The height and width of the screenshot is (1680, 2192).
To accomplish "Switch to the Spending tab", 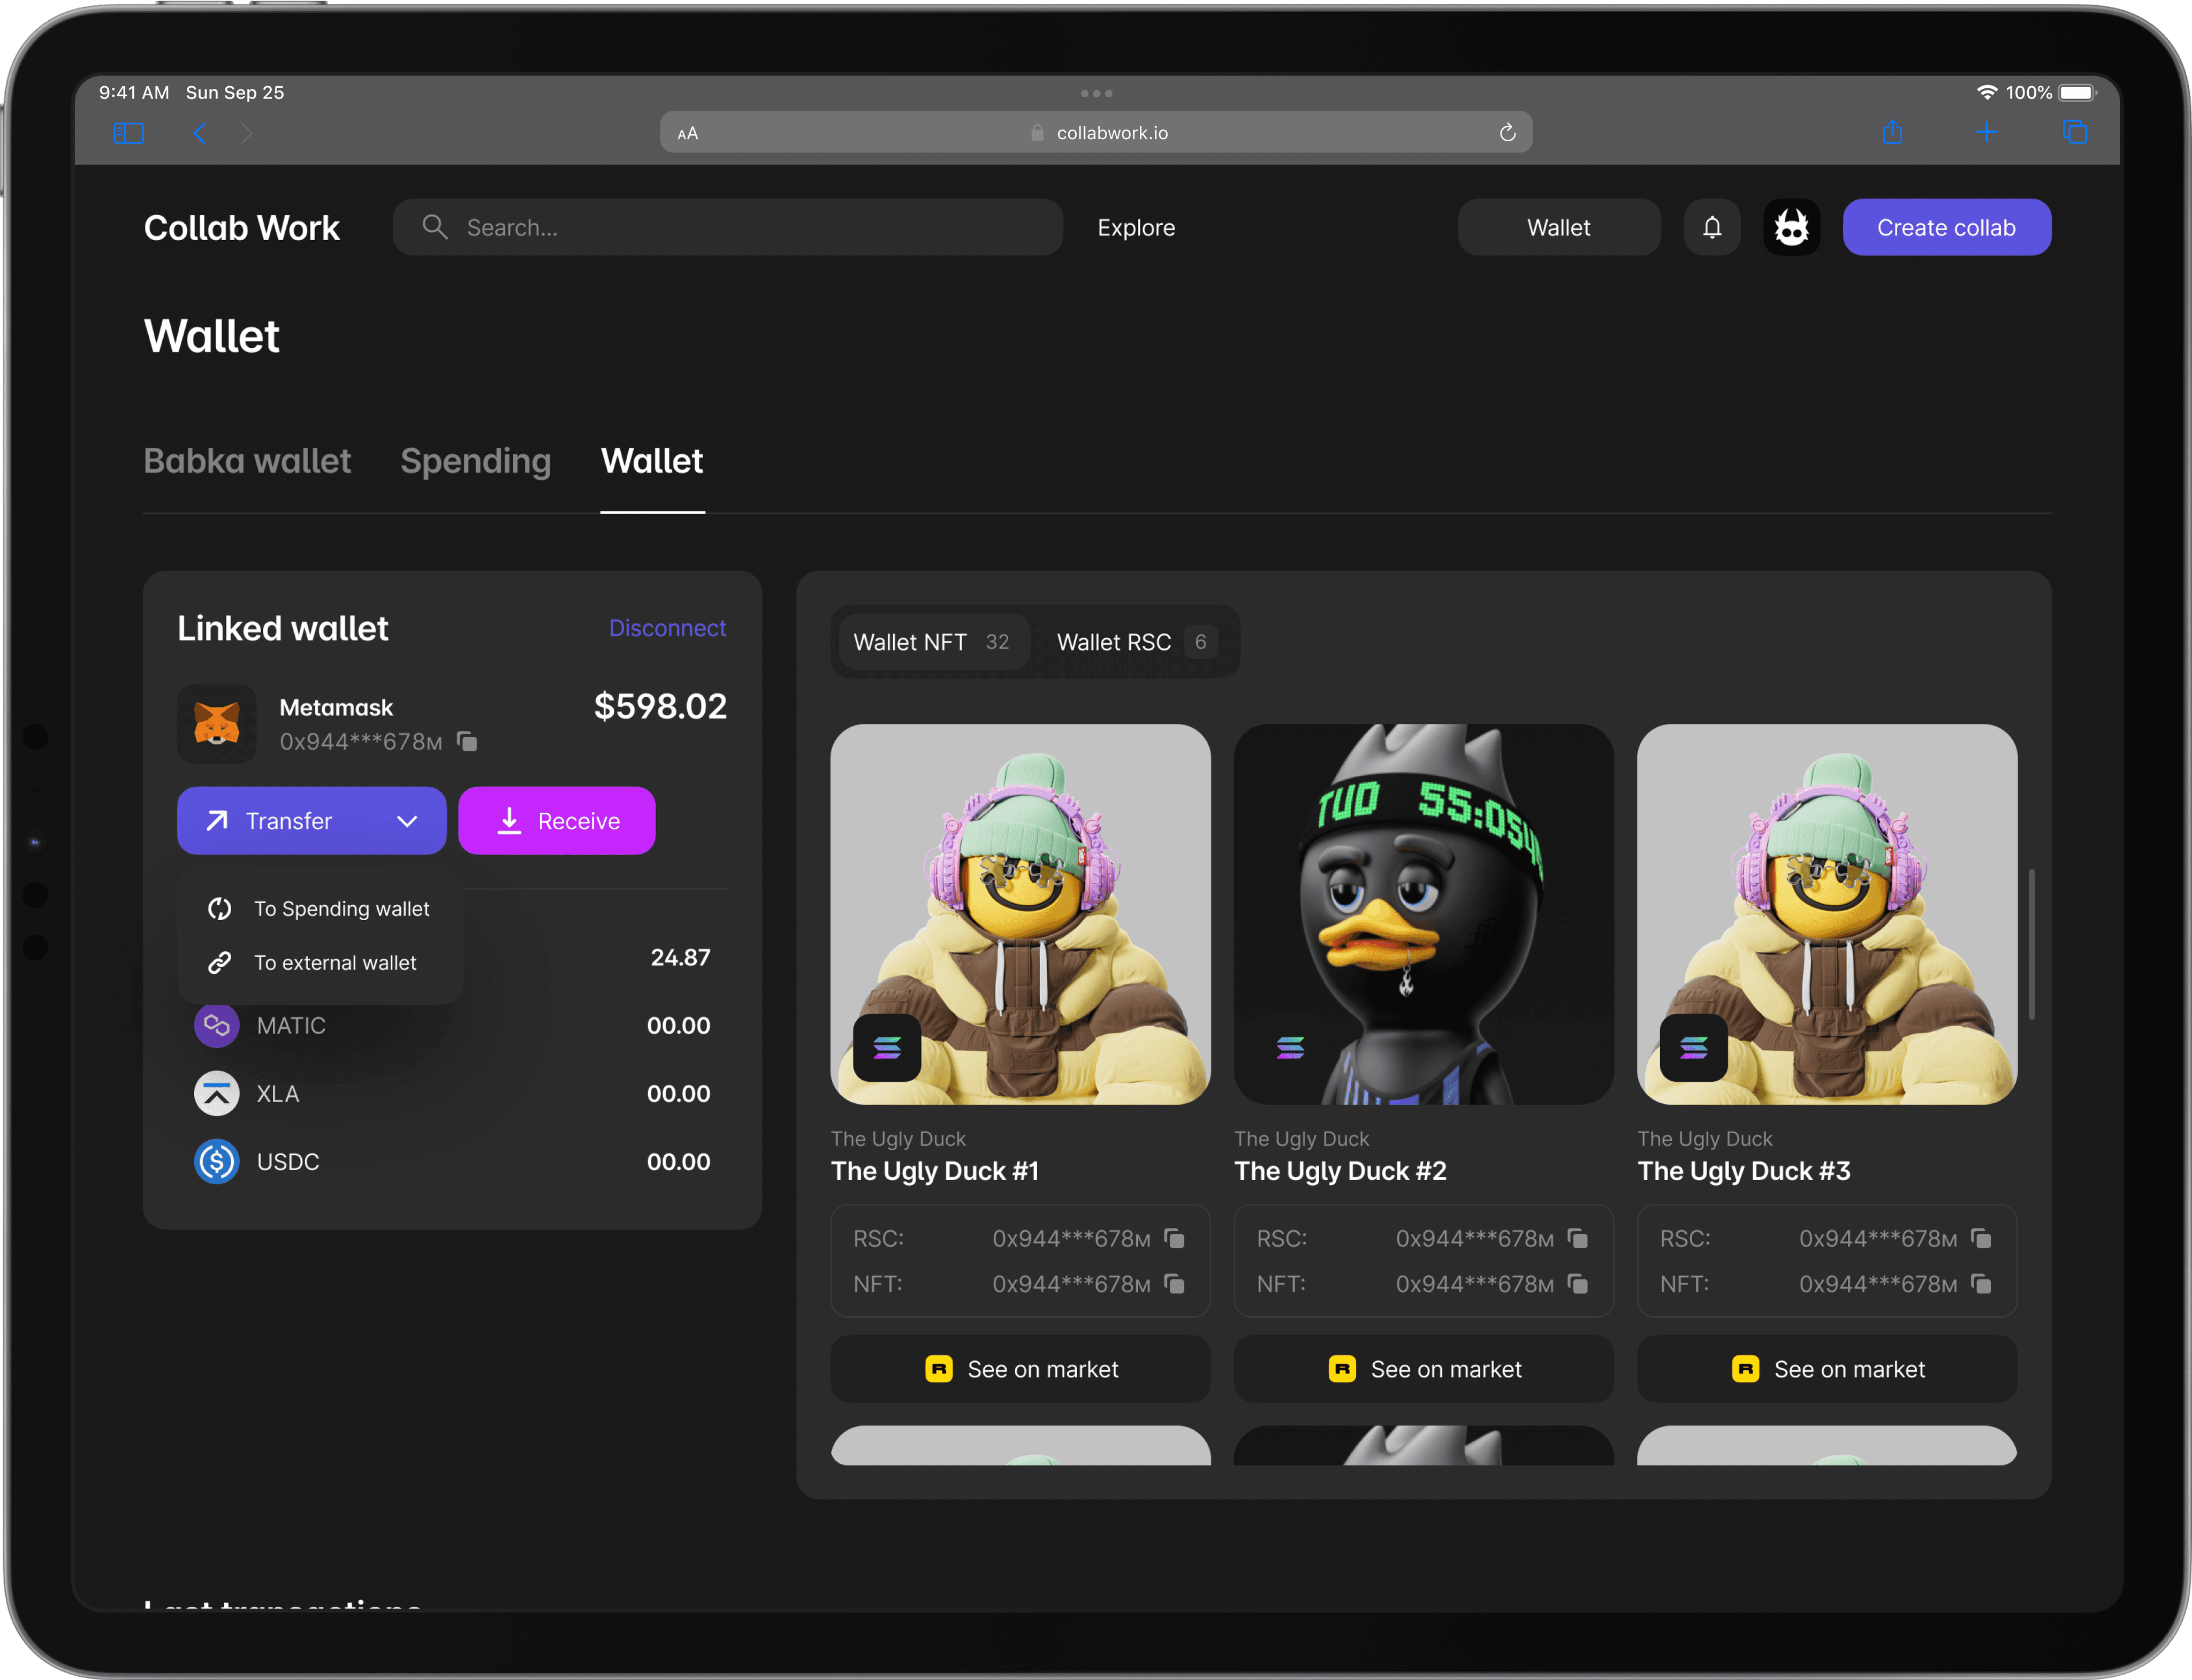I will point(475,461).
